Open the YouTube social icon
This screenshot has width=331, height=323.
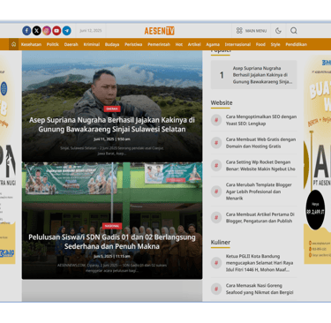tap(56, 31)
